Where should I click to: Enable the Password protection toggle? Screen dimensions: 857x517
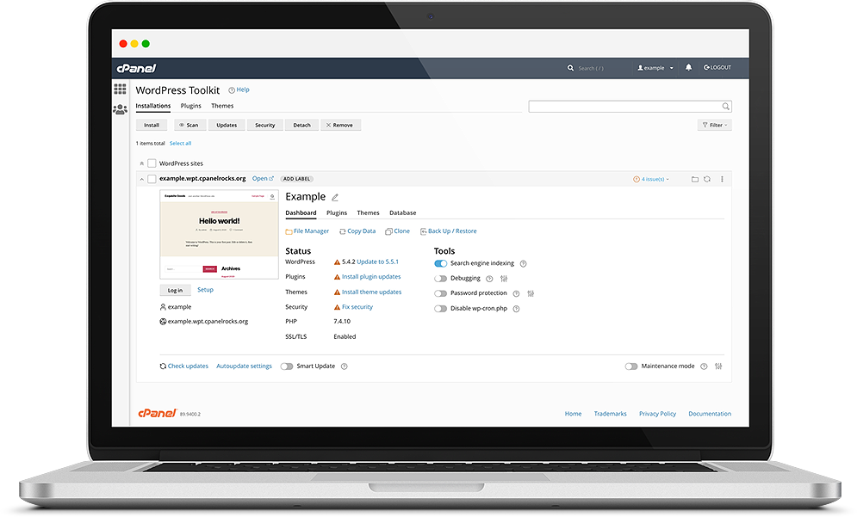(440, 293)
